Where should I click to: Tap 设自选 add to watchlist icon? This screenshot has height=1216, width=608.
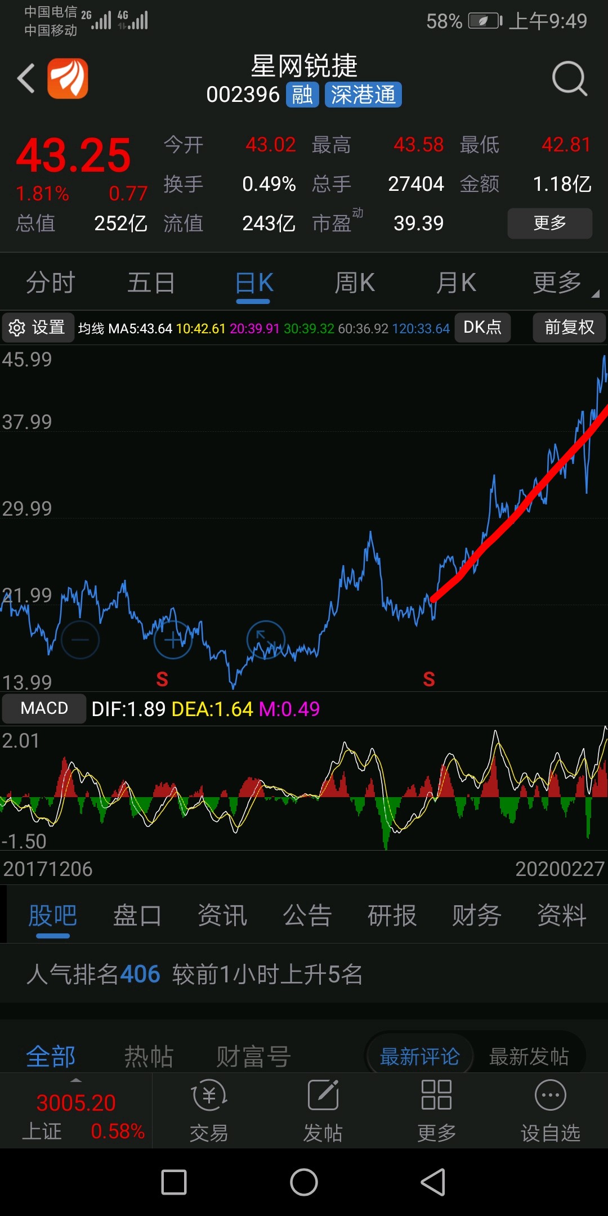tap(550, 1110)
